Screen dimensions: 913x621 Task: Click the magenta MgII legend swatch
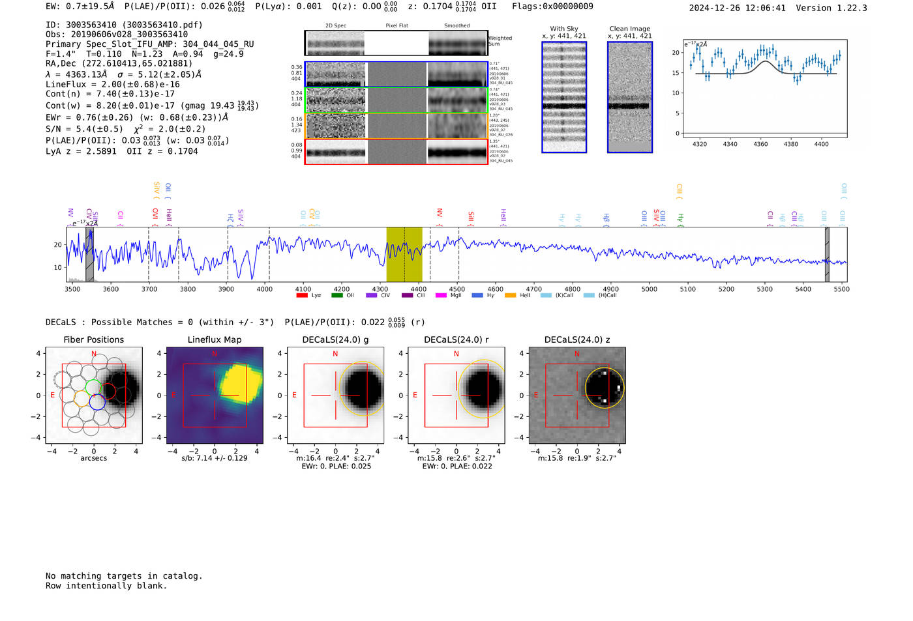point(441,295)
